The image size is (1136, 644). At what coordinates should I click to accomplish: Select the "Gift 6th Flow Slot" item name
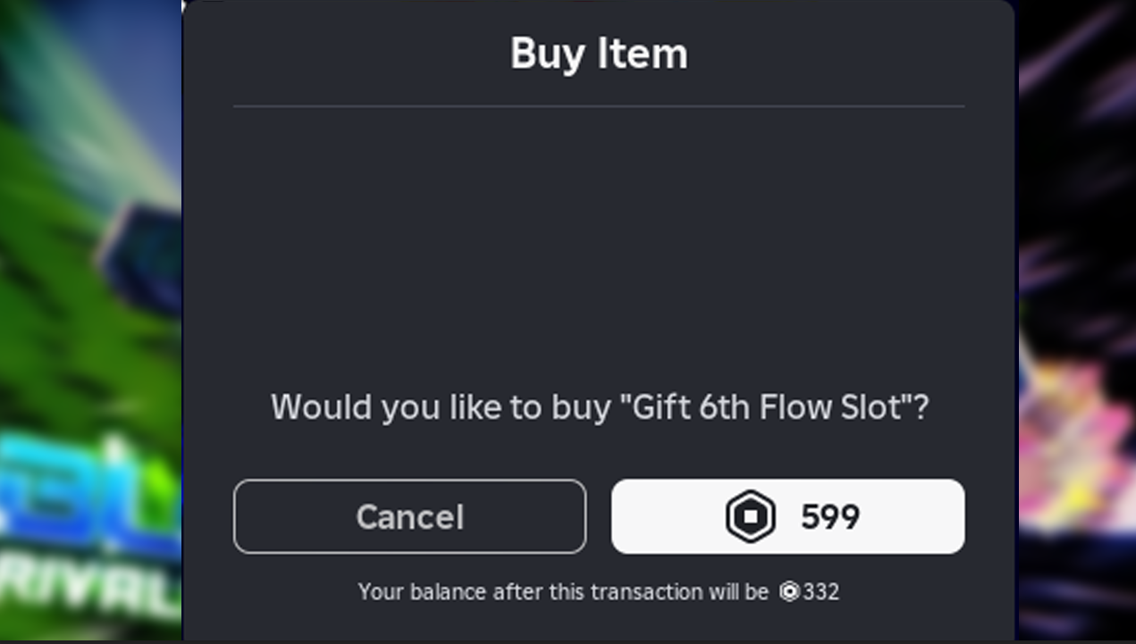pyautogui.click(x=767, y=407)
